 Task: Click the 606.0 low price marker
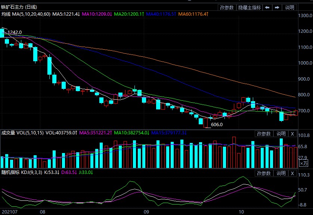pos(217,125)
